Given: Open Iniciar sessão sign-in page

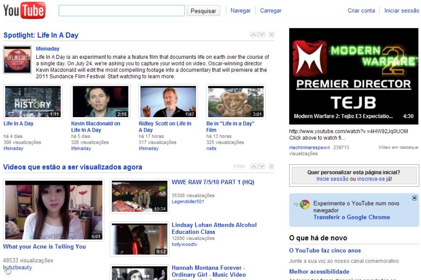Looking at the screenshot, I should coord(401,10).
